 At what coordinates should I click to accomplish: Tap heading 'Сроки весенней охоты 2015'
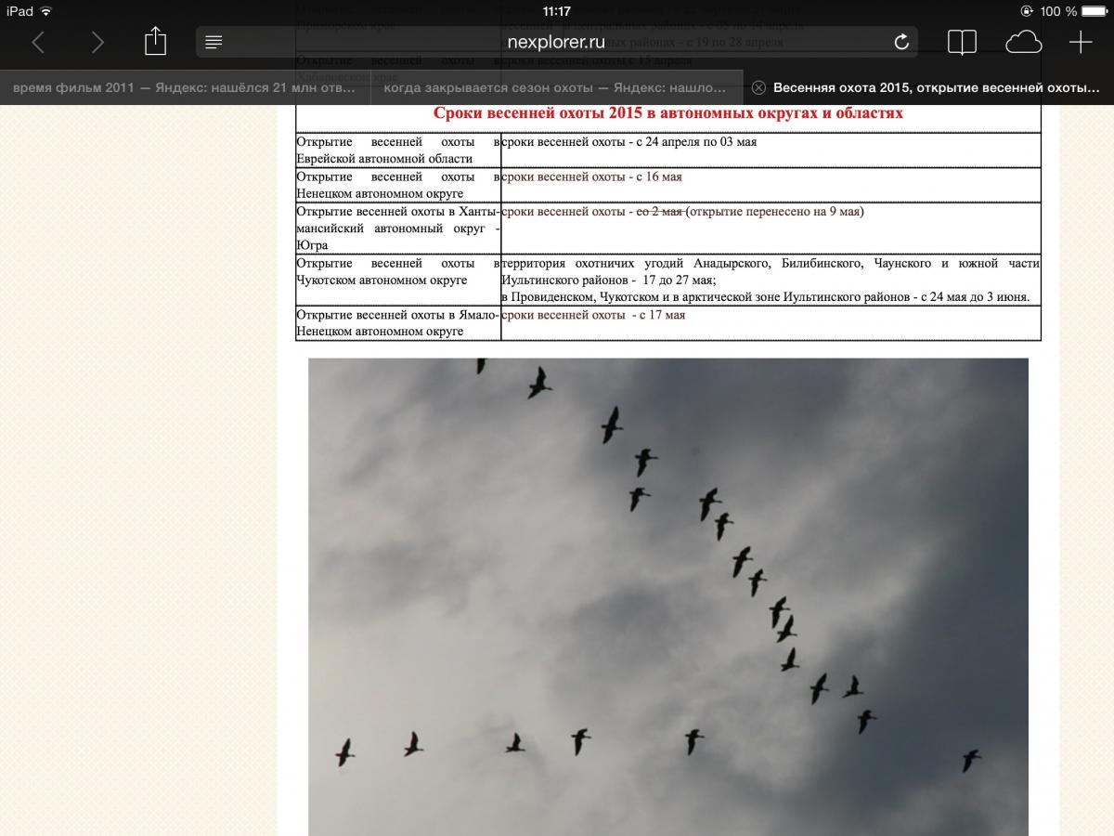pyautogui.click(x=668, y=113)
